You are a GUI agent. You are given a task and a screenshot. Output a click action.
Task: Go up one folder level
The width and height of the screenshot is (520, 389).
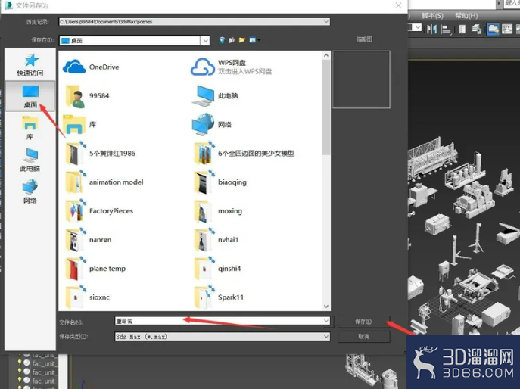(x=232, y=40)
